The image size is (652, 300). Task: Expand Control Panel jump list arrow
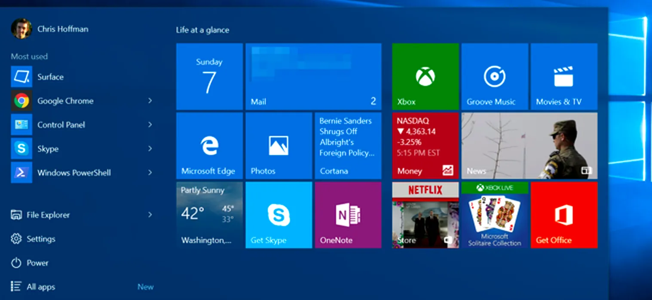(x=150, y=125)
